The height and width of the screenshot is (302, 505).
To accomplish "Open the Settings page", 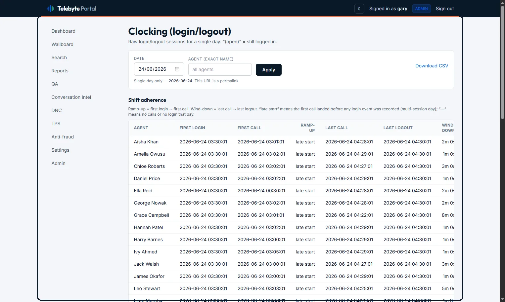I will point(61,150).
